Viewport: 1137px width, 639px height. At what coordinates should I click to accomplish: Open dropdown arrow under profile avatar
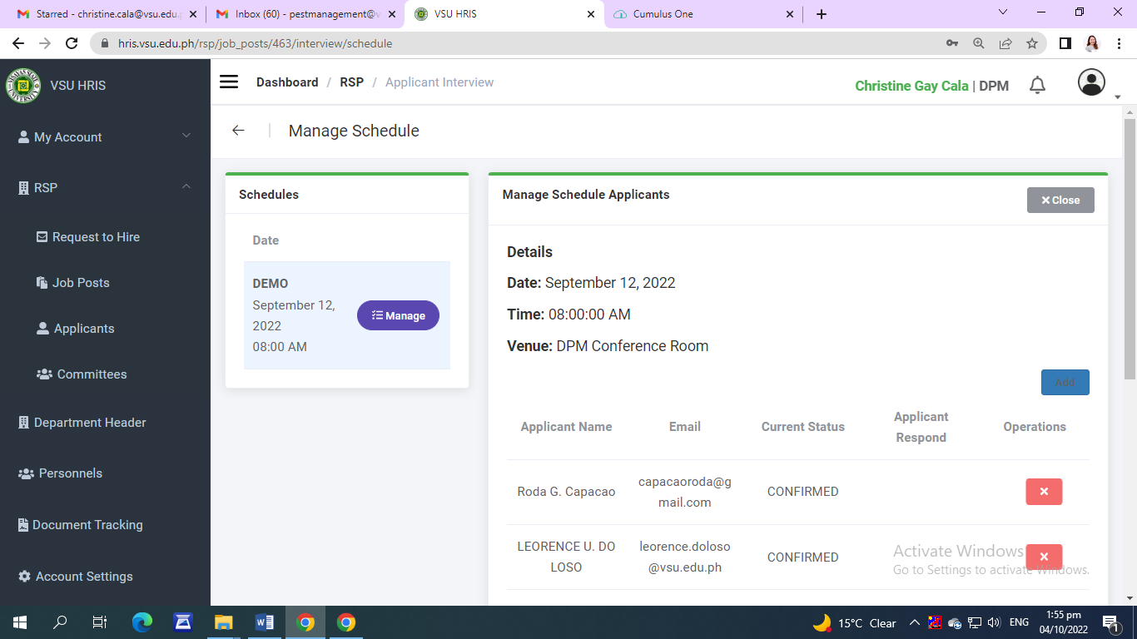click(1117, 97)
